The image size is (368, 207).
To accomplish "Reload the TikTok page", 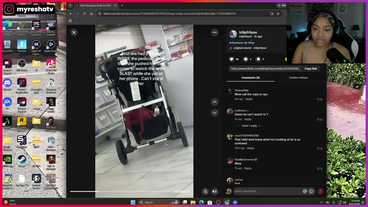I will (x=85, y=14).
